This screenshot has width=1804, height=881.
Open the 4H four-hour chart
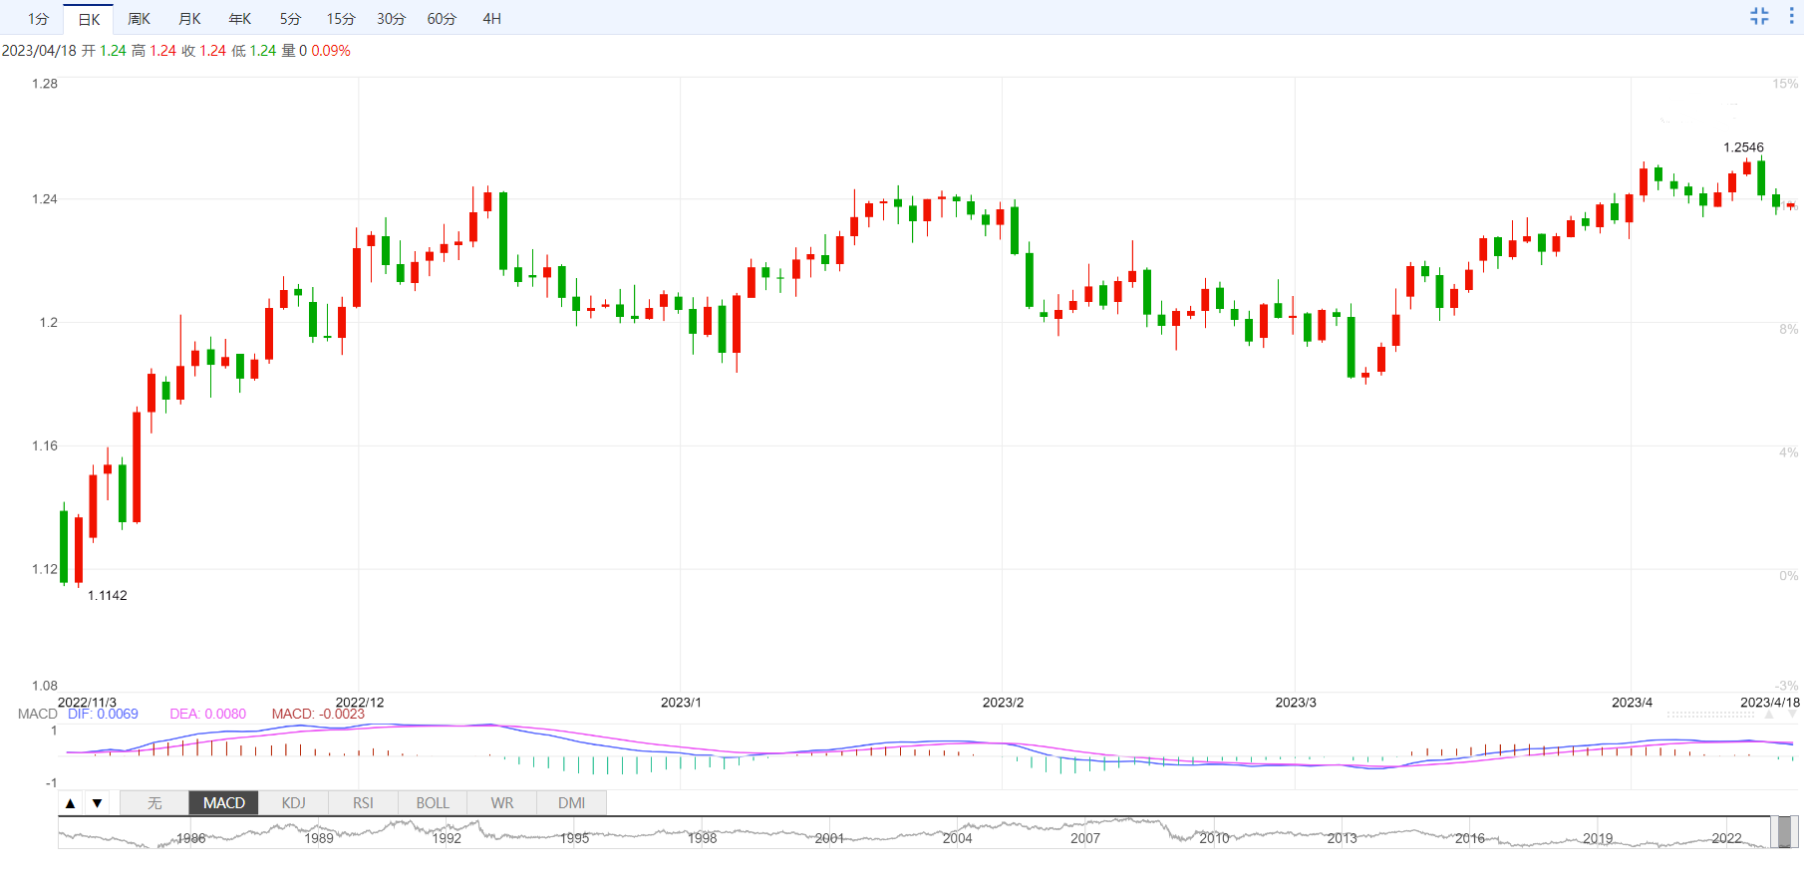pos(491,19)
